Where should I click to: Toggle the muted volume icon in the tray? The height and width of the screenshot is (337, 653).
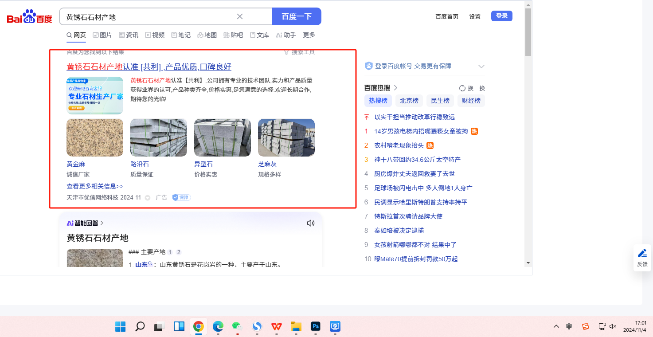tap(613, 326)
